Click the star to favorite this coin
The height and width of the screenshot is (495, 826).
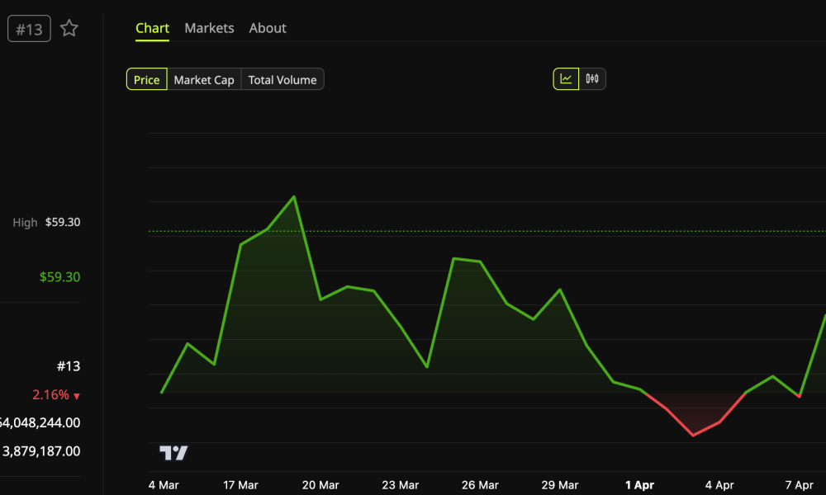pos(69,27)
